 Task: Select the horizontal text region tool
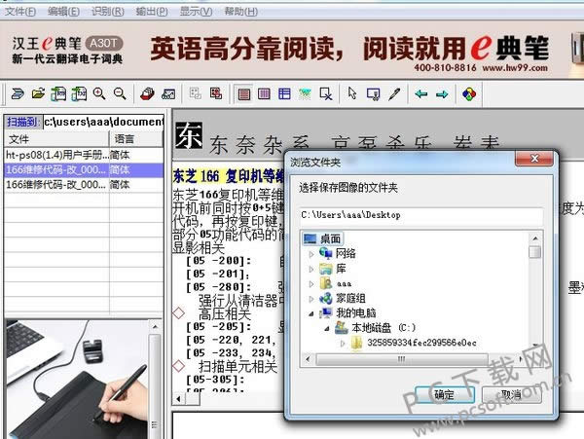[243, 93]
